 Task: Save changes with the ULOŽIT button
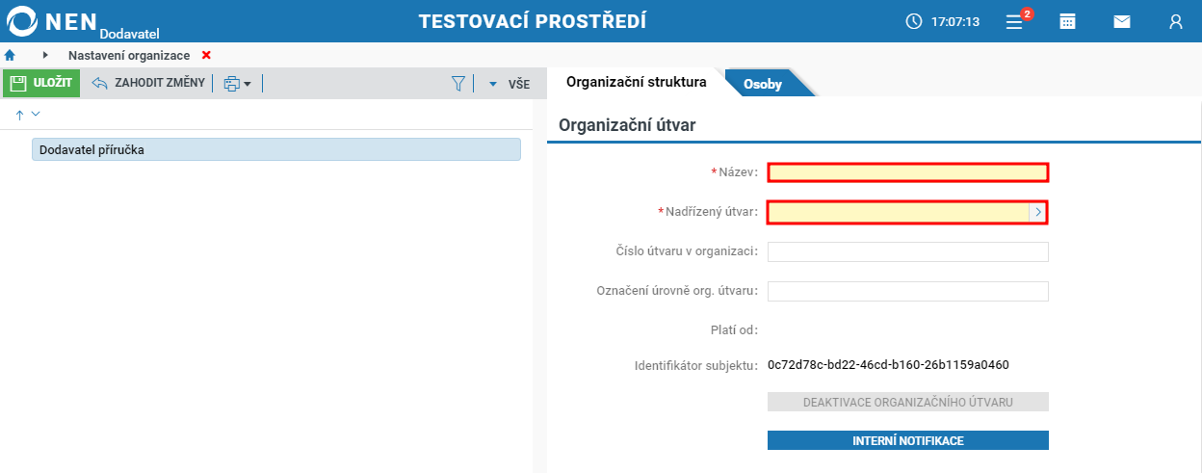click(41, 83)
